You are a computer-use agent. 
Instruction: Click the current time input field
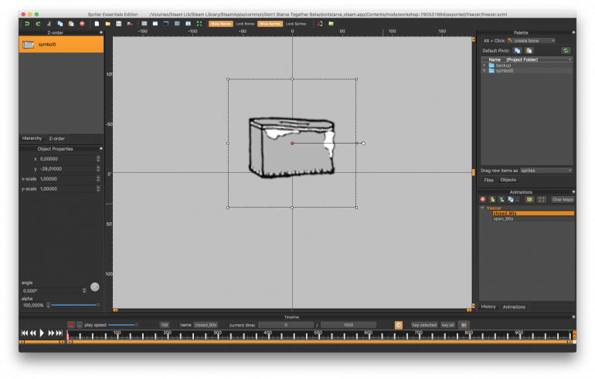(286, 325)
